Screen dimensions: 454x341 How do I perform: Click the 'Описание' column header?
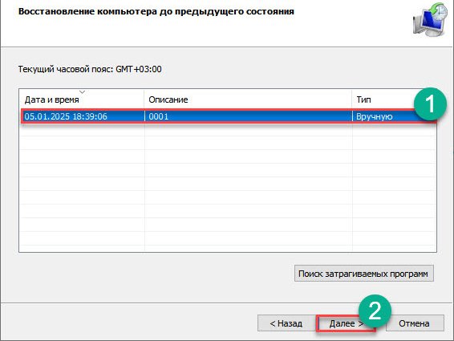coord(248,99)
